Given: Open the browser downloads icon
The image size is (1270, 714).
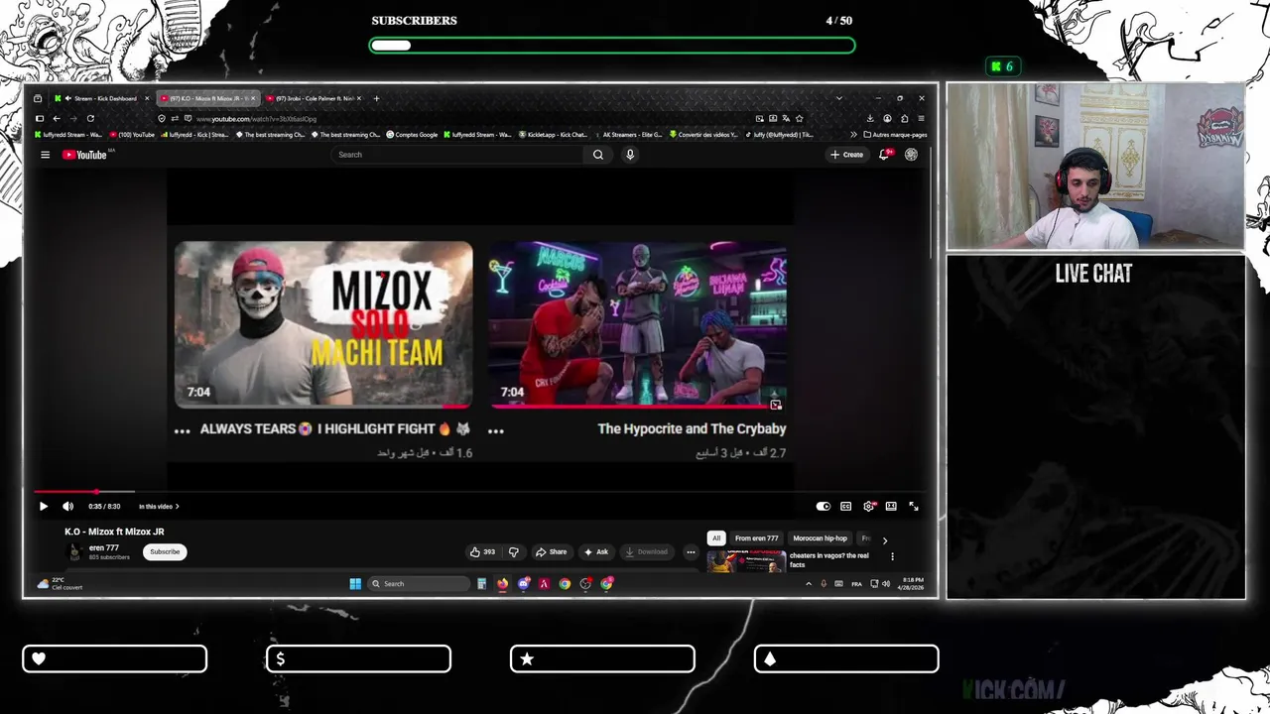Looking at the screenshot, I should [870, 118].
